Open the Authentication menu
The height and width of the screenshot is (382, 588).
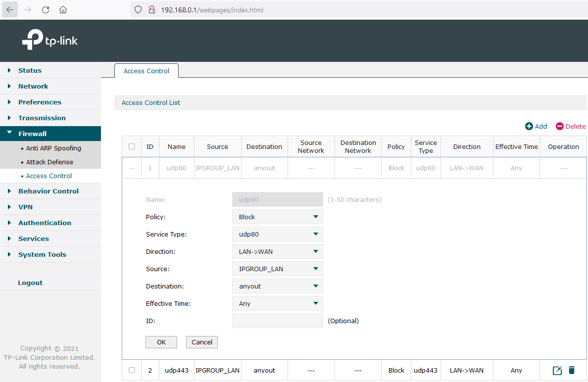(45, 223)
